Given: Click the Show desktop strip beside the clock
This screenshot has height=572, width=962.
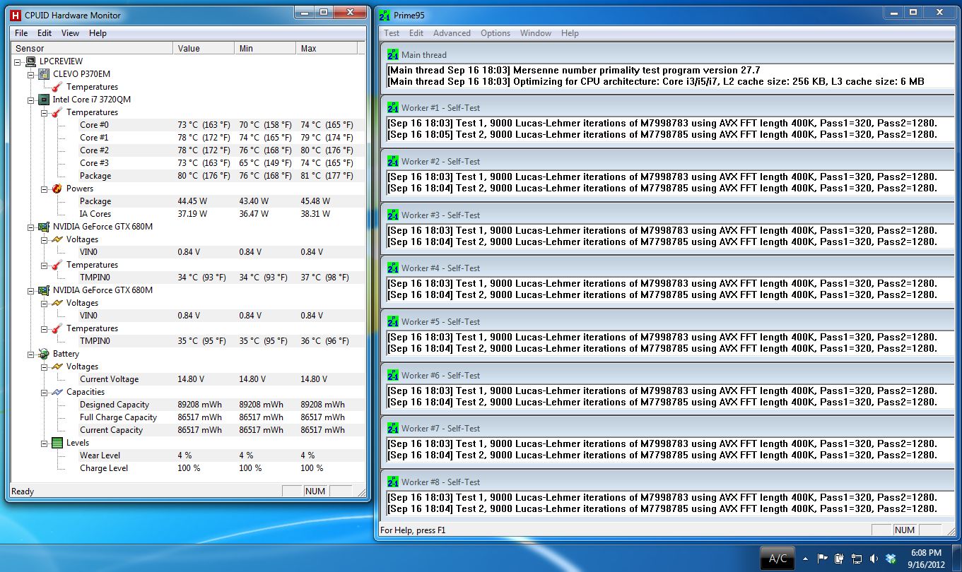Looking at the screenshot, I should point(956,558).
